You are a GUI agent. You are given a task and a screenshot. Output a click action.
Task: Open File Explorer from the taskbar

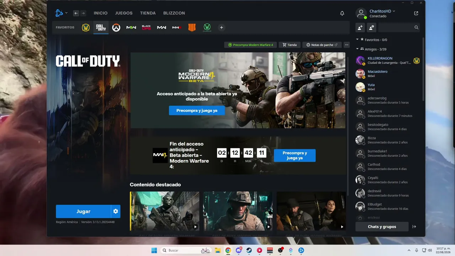[x=218, y=250]
